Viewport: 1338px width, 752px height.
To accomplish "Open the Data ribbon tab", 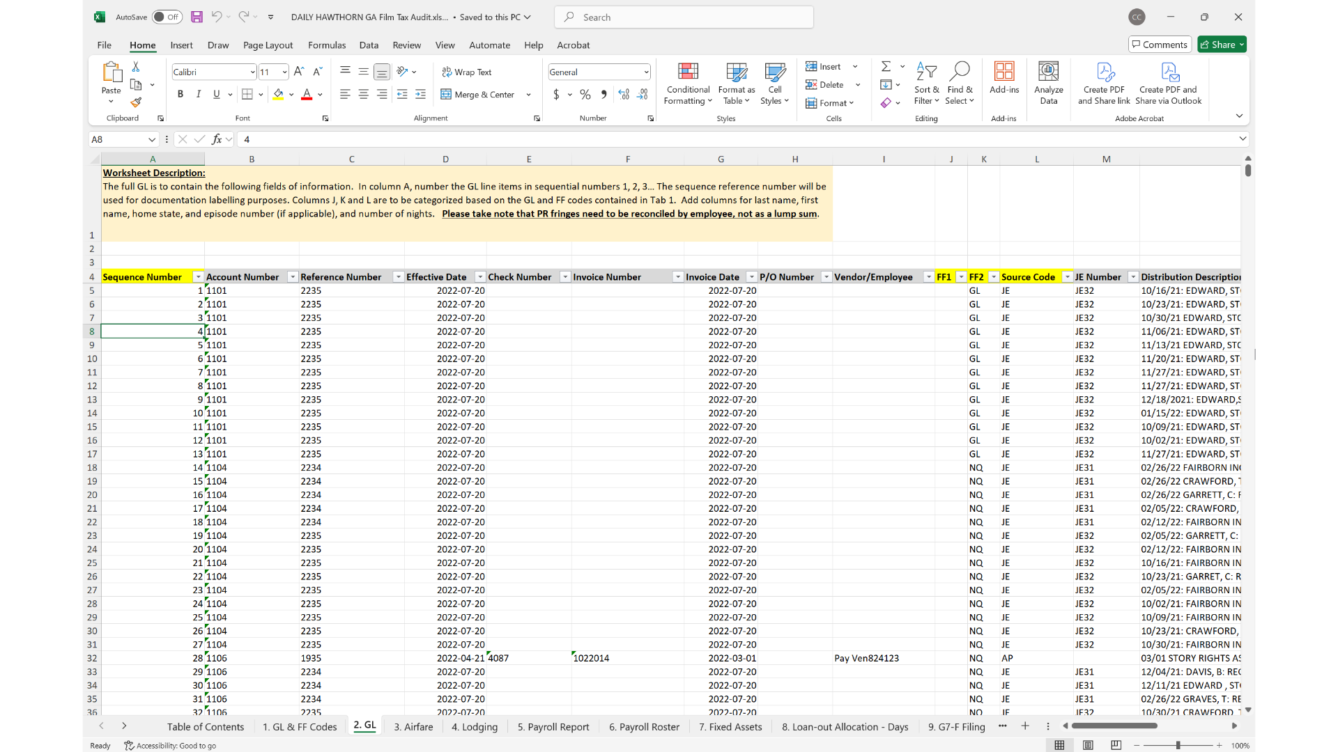I will pyautogui.click(x=369, y=45).
